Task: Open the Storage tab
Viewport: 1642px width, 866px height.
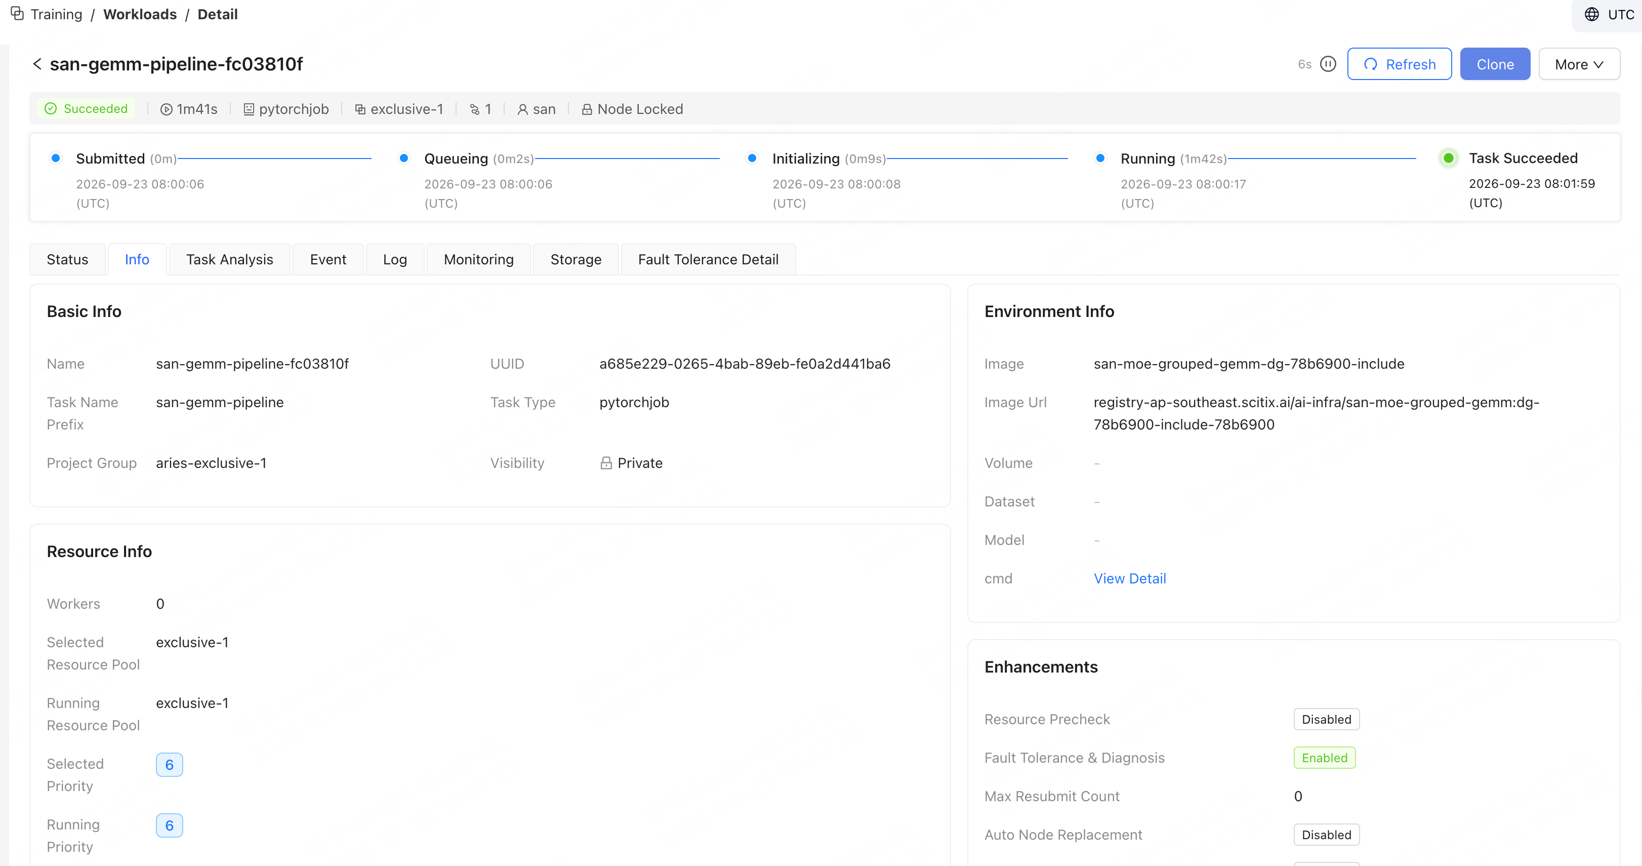Action: click(x=576, y=259)
